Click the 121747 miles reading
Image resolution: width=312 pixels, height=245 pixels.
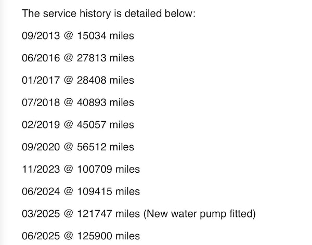click(x=108, y=214)
